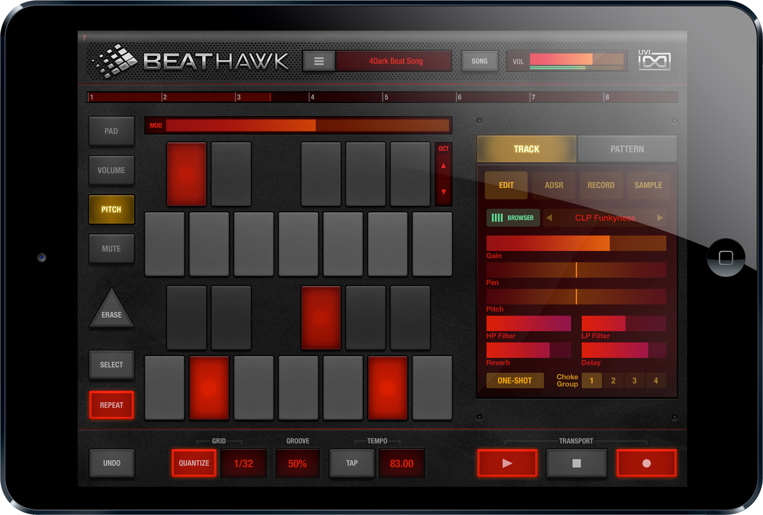The height and width of the screenshot is (515, 763).
Task: Start playback with the play button
Action: point(507,463)
